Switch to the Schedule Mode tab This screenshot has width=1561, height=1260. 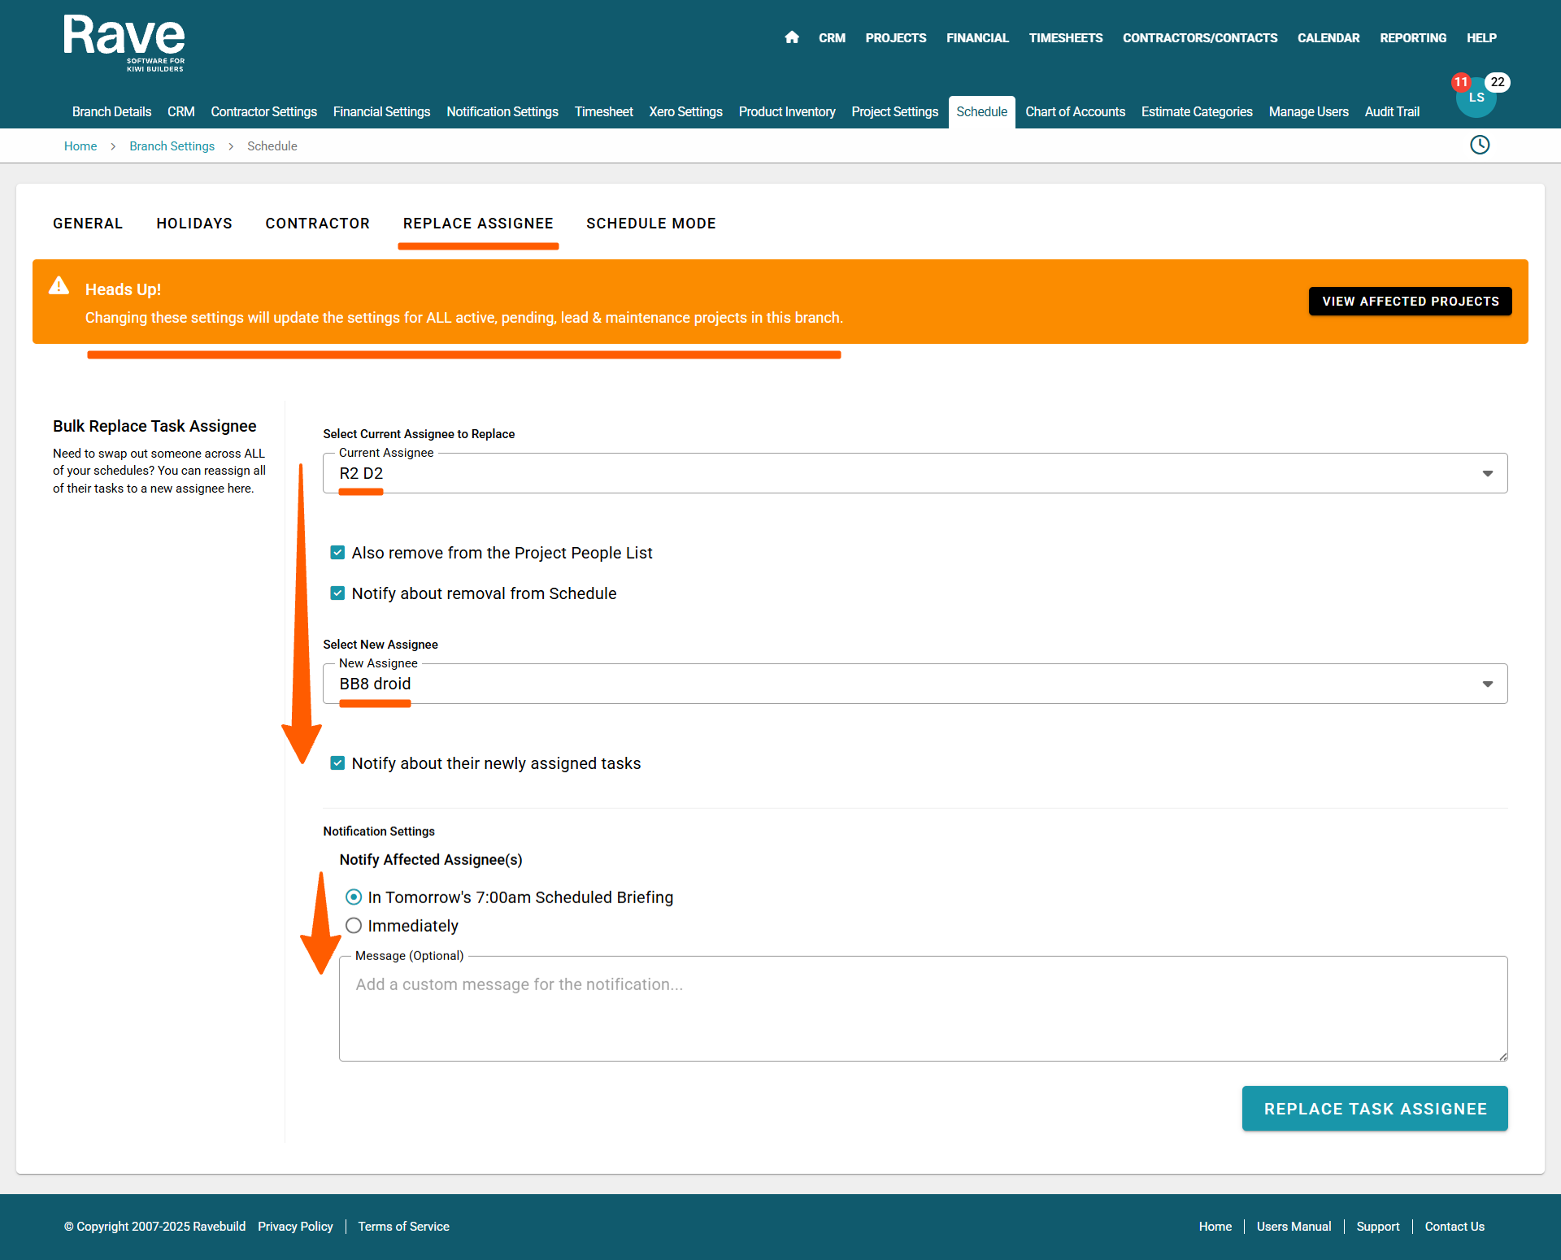(650, 224)
